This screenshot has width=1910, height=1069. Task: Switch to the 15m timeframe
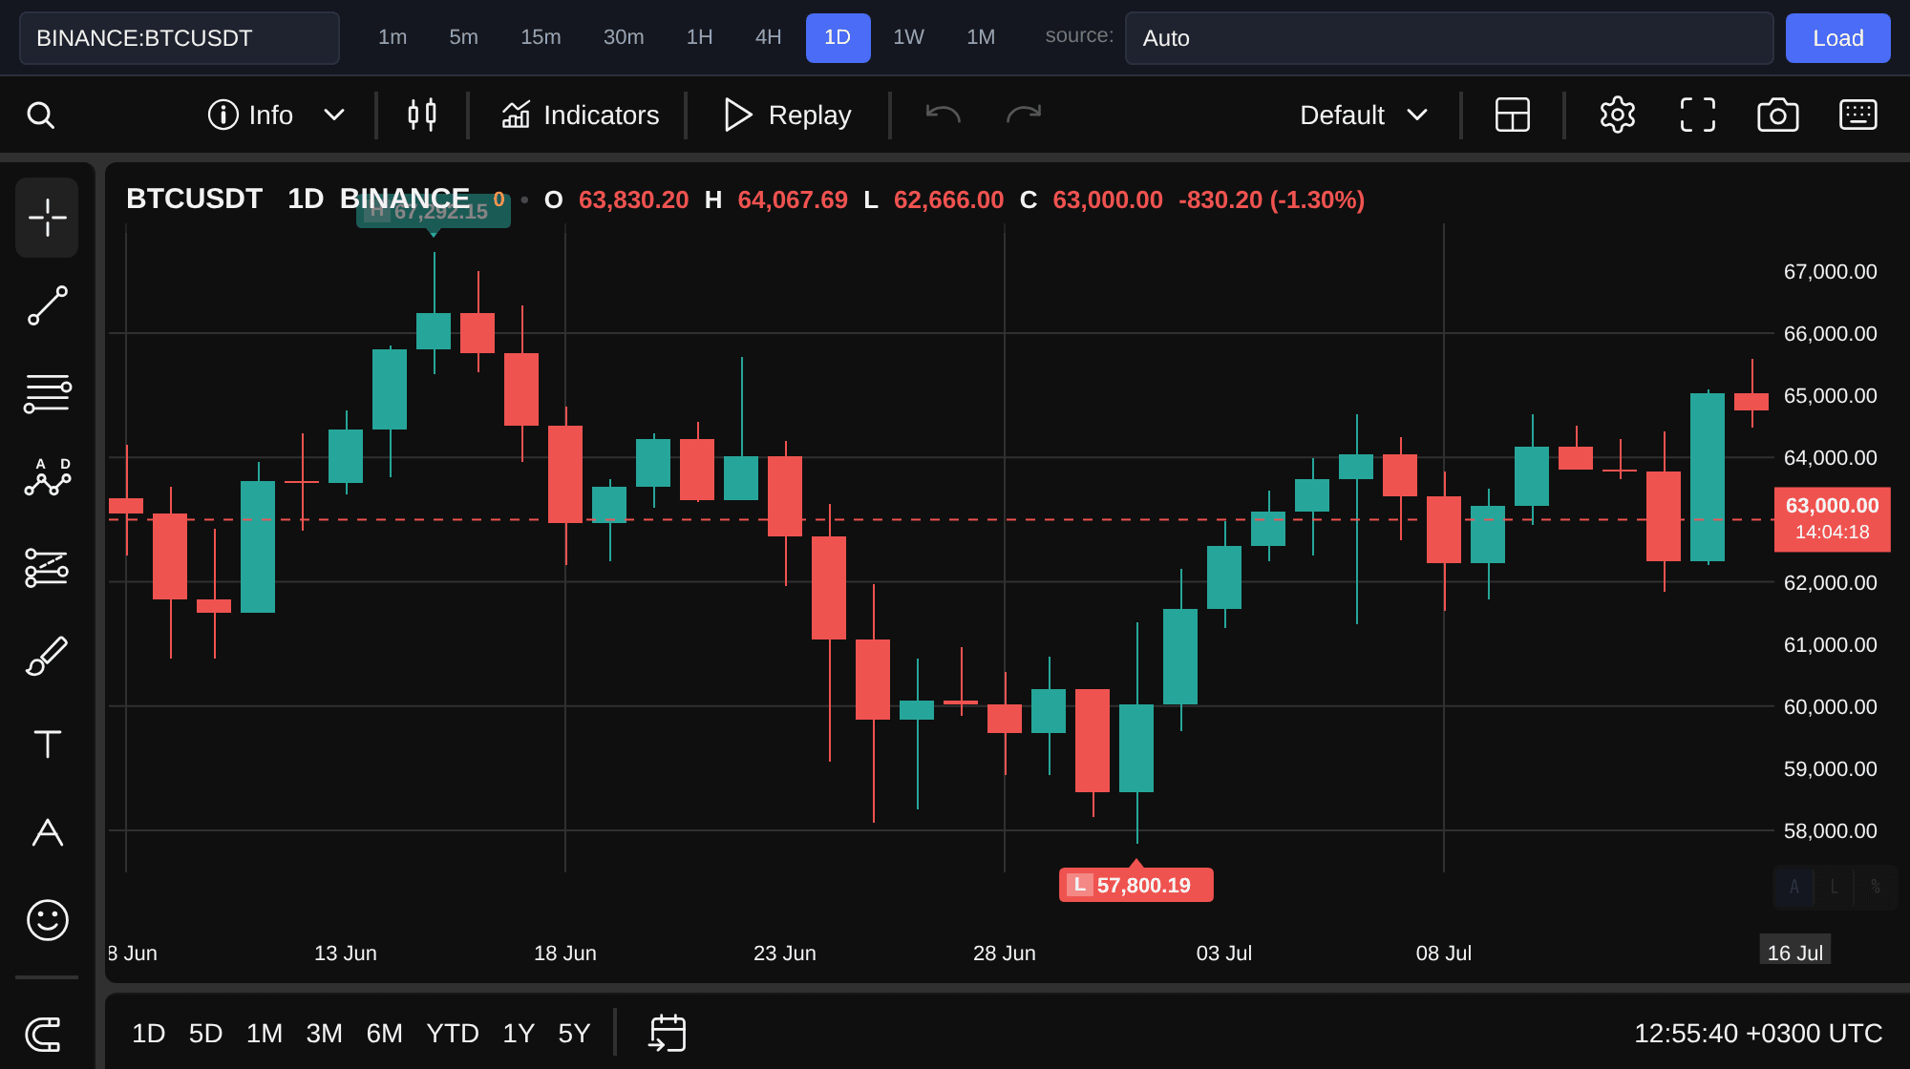click(541, 37)
